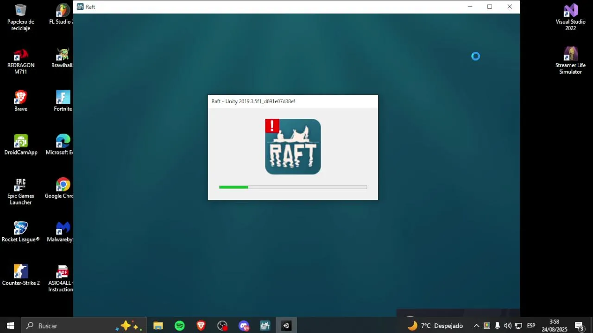Launch Epic Games Launcher desktop icon

point(21,191)
